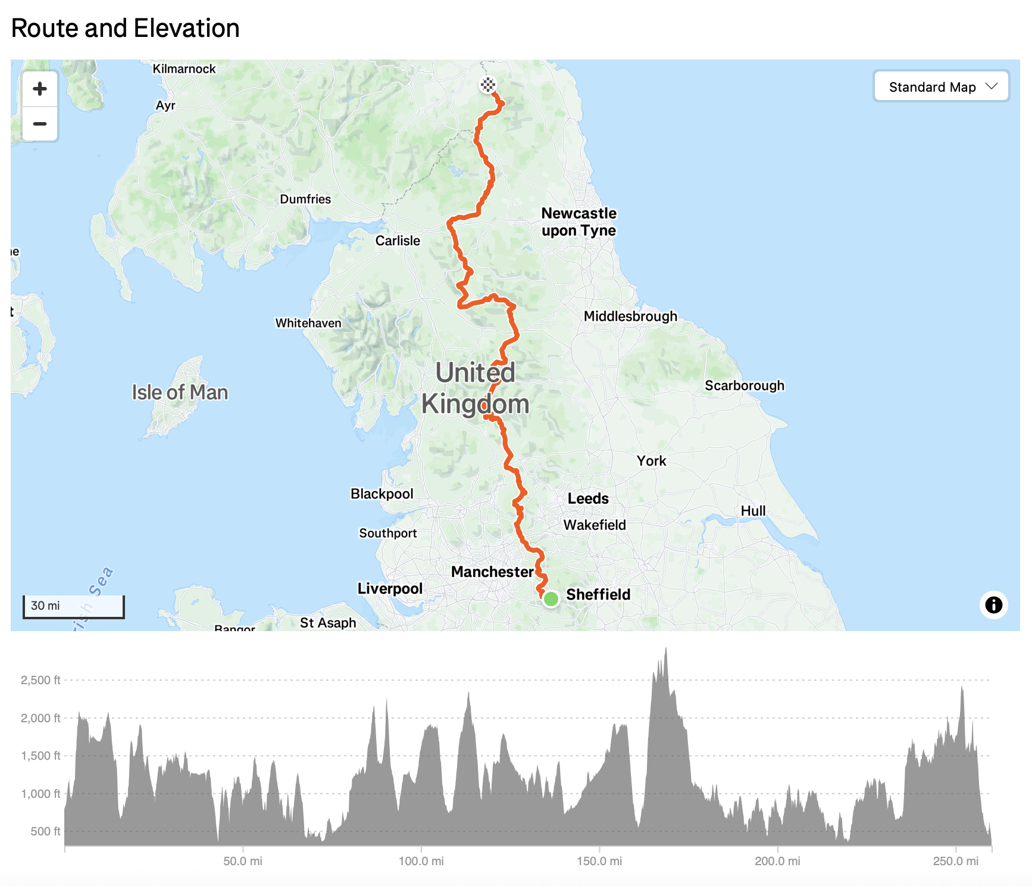Open the Standard Map style dropdown

[941, 87]
